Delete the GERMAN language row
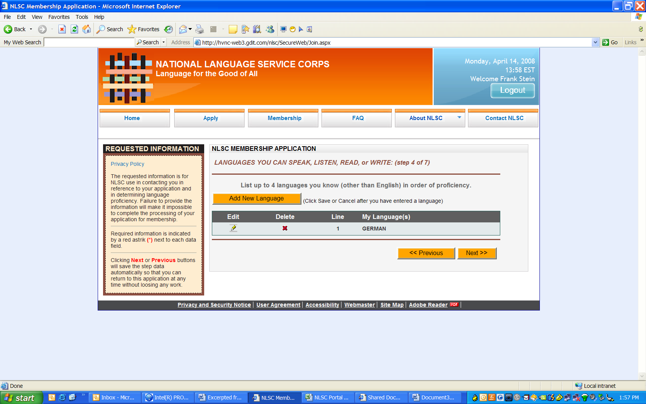Image resolution: width=646 pixels, height=404 pixels. [x=285, y=228]
